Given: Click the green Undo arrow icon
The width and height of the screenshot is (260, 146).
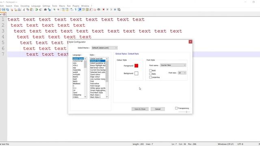Looking at the screenshot, I should [37, 10].
